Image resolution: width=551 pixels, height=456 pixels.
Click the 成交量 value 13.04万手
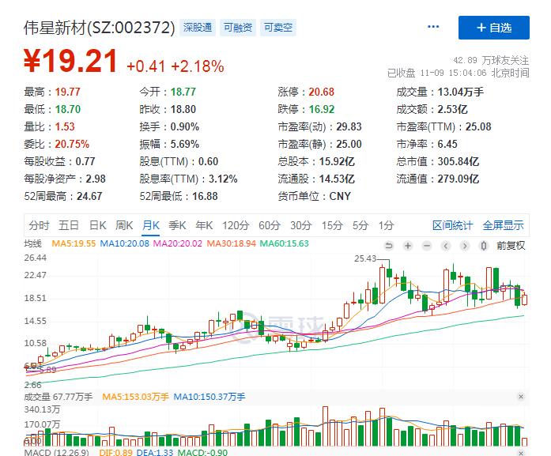click(x=461, y=92)
